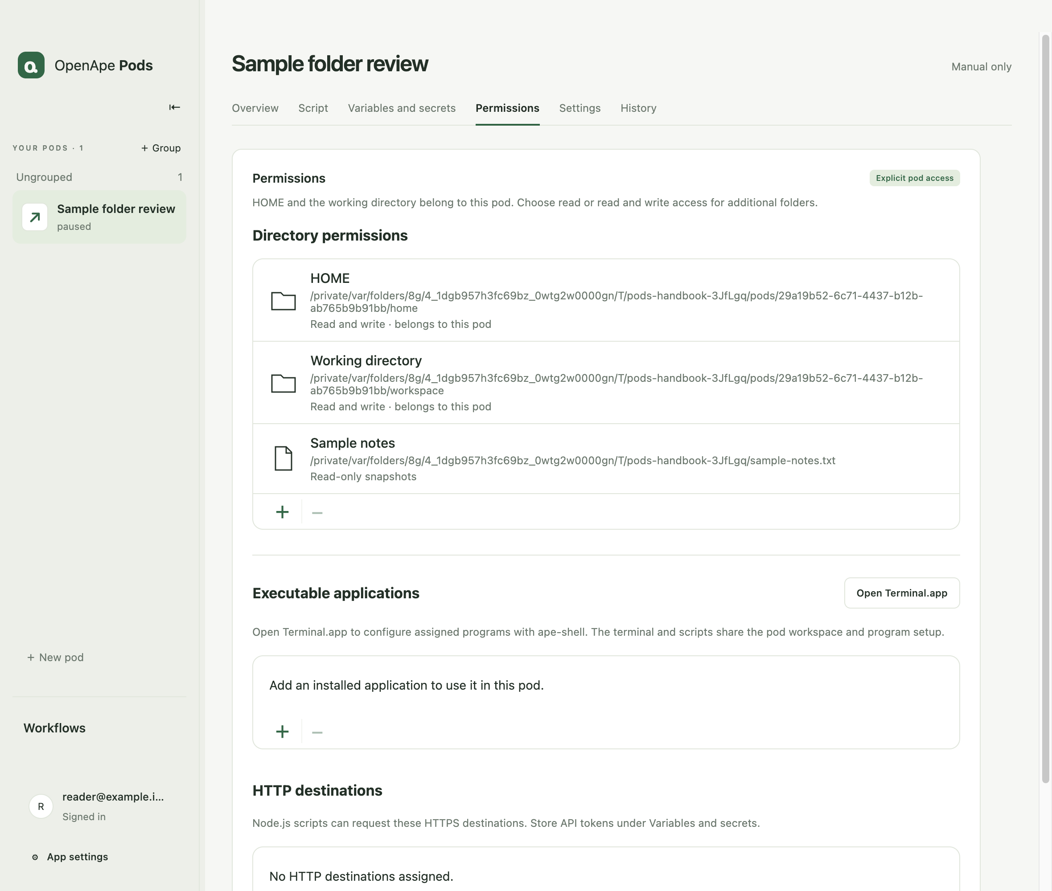Image resolution: width=1052 pixels, height=891 pixels.
Task: Click the Executable applications heading
Action: (336, 593)
